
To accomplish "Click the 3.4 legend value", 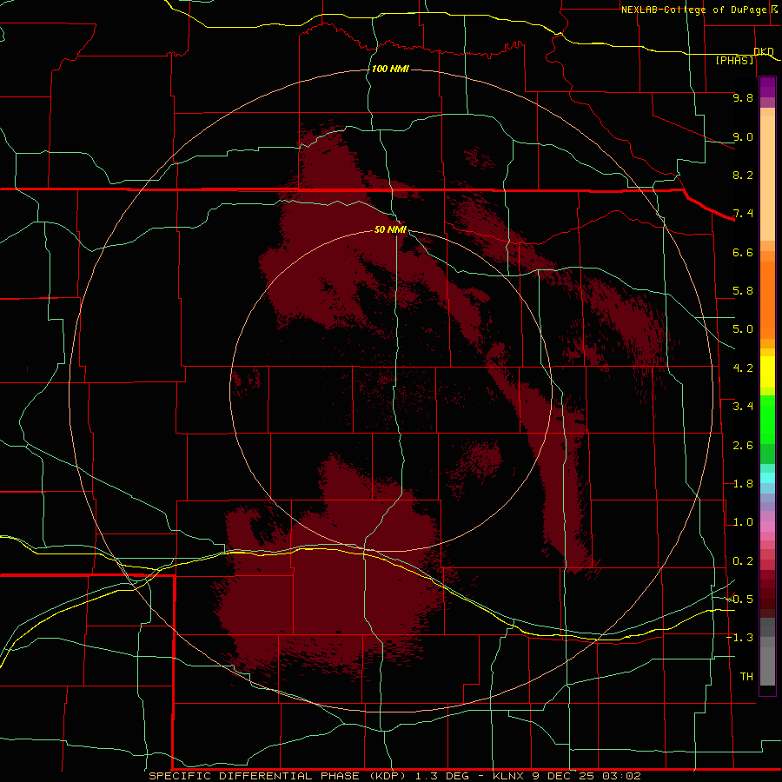I will [x=743, y=407].
